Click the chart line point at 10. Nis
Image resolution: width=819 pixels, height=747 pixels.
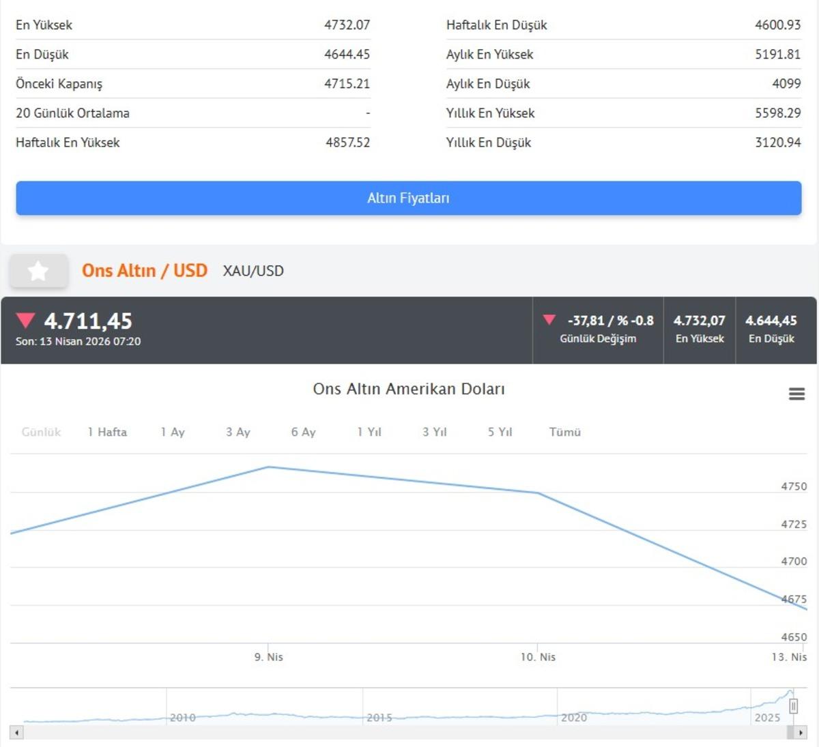coord(538,493)
